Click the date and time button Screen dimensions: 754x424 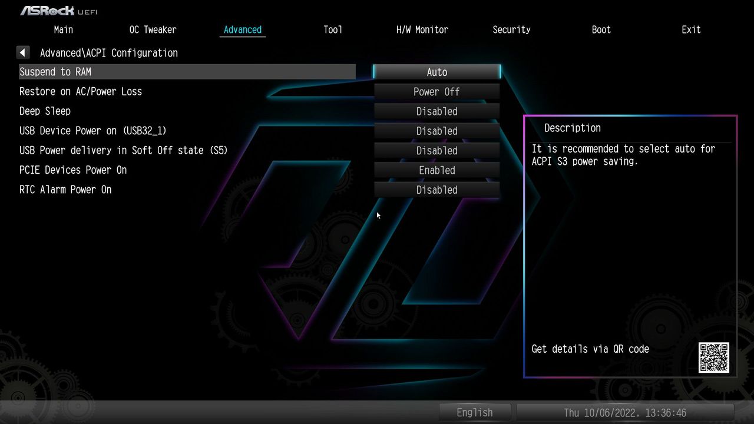(625, 412)
